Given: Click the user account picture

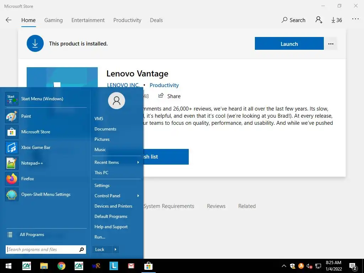Looking at the screenshot, I should click(117, 101).
